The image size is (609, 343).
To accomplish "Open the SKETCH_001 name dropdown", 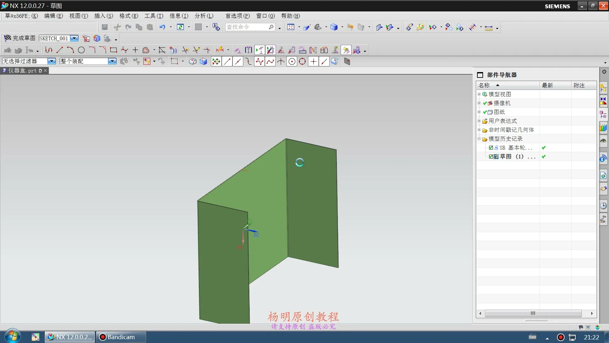I will pyautogui.click(x=74, y=38).
